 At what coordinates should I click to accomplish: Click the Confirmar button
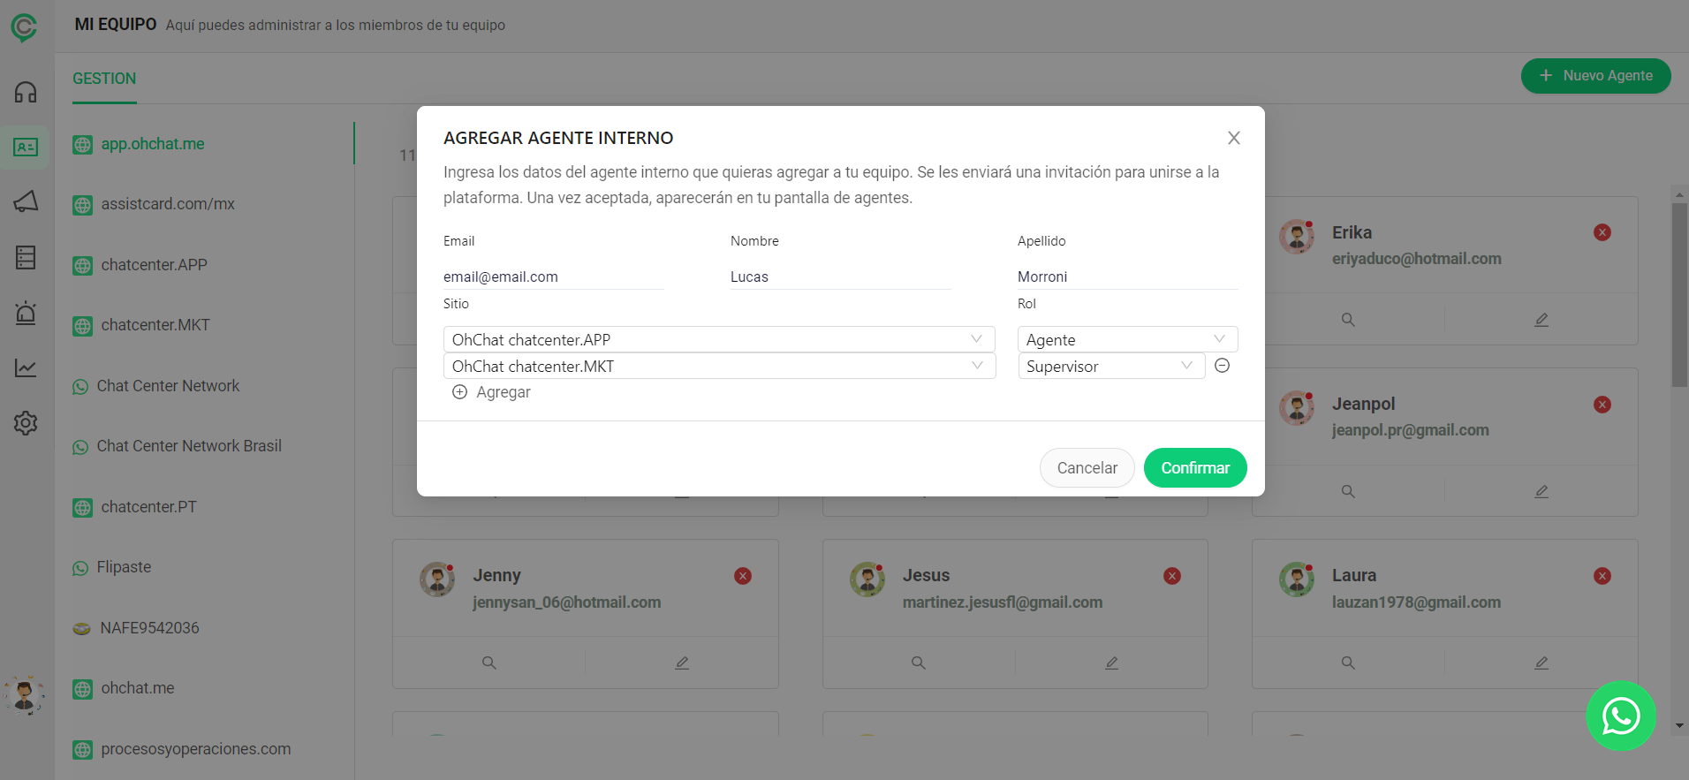(1195, 467)
